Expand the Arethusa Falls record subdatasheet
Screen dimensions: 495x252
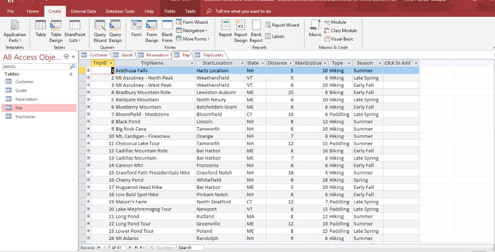click(x=88, y=70)
